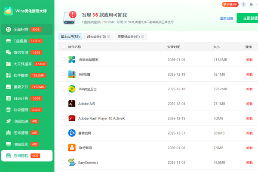Viewport: 258px width, 172px height.
Task: Click the 暴雪战网 app icon
Action: pyautogui.click(x=72, y=133)
